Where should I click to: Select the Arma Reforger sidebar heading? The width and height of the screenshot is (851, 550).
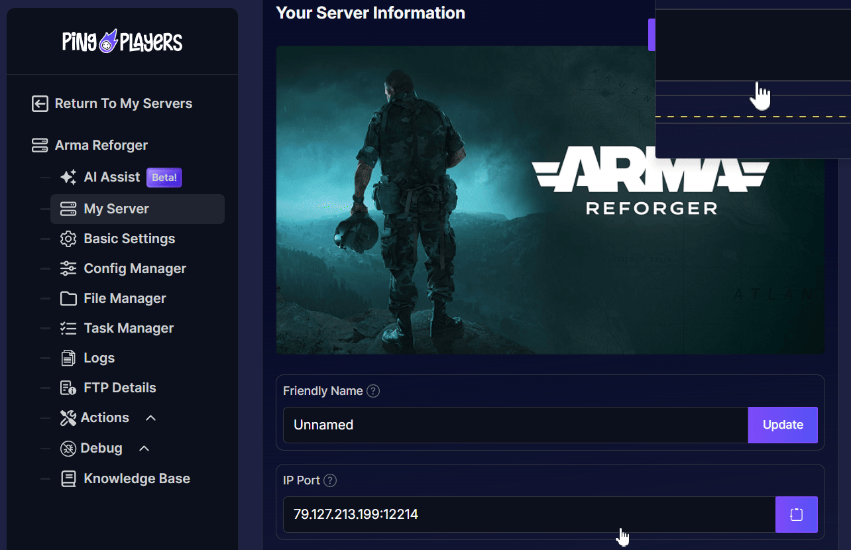click(101, 145)
